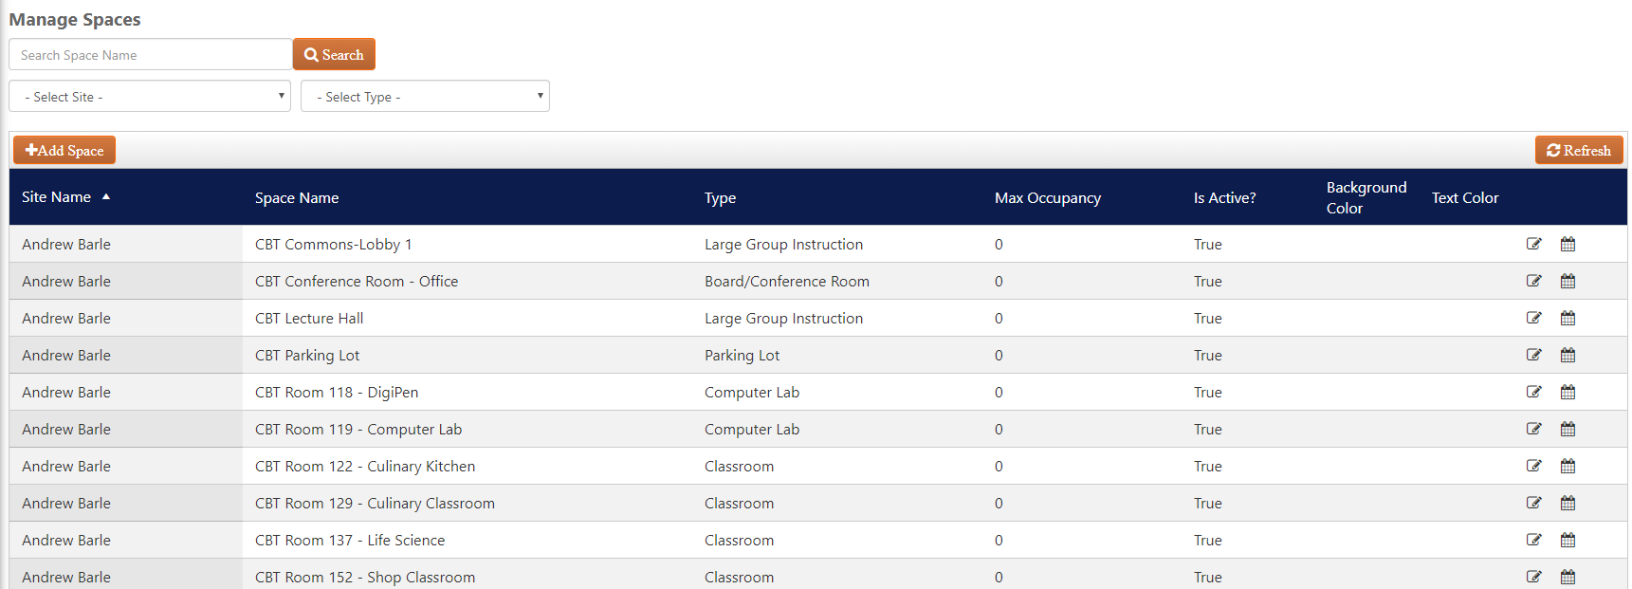Click Add Space button
Image resolution: width=1632 pixels, height=589 pixels.
(x=64, y=150)
